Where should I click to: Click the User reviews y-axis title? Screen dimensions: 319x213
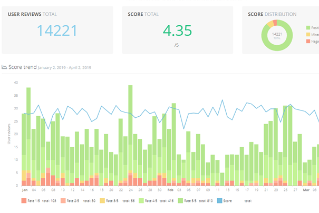9,134
